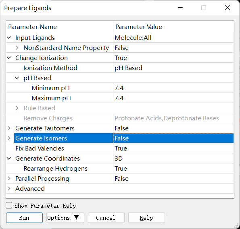This screenshot has height=229, width=240.
Task: Edit the Minimum pH value field
Action: click(x=173, y=88)
